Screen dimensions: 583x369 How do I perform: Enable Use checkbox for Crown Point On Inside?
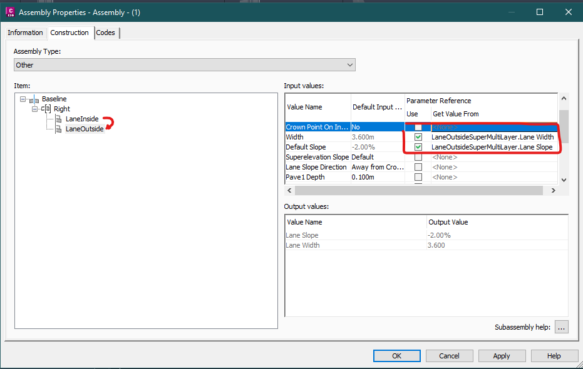[x=418, y=126]
